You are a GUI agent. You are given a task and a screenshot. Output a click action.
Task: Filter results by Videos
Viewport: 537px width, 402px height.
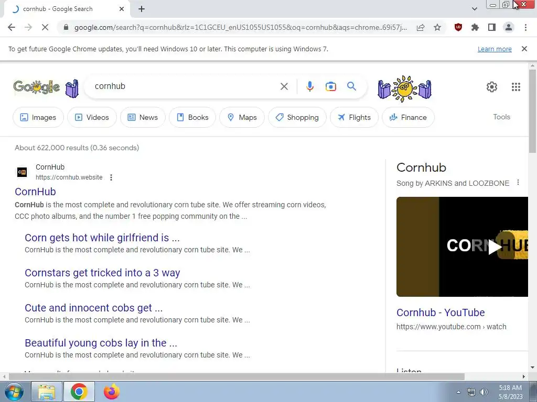coord(92,117)
